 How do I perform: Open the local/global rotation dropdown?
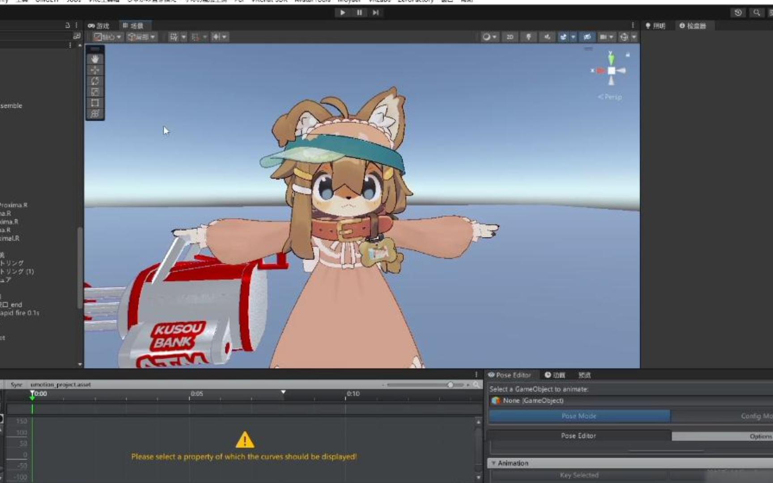[141, 37]
